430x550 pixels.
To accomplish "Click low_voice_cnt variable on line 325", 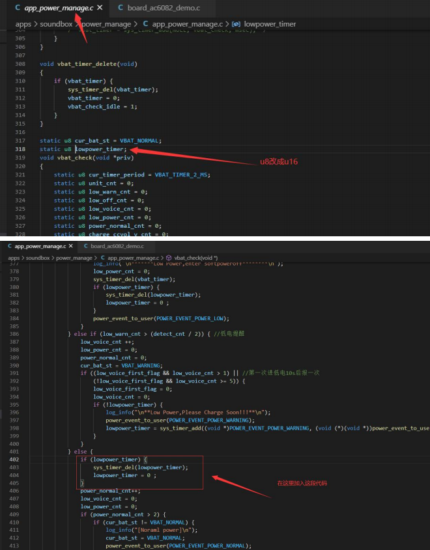I will tap(111, 209).
